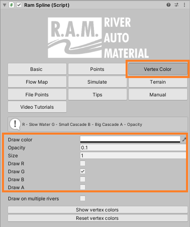190x227 pixels.
Task: Click the info exclamation bubble icon
Action: (x=15, y=124)
